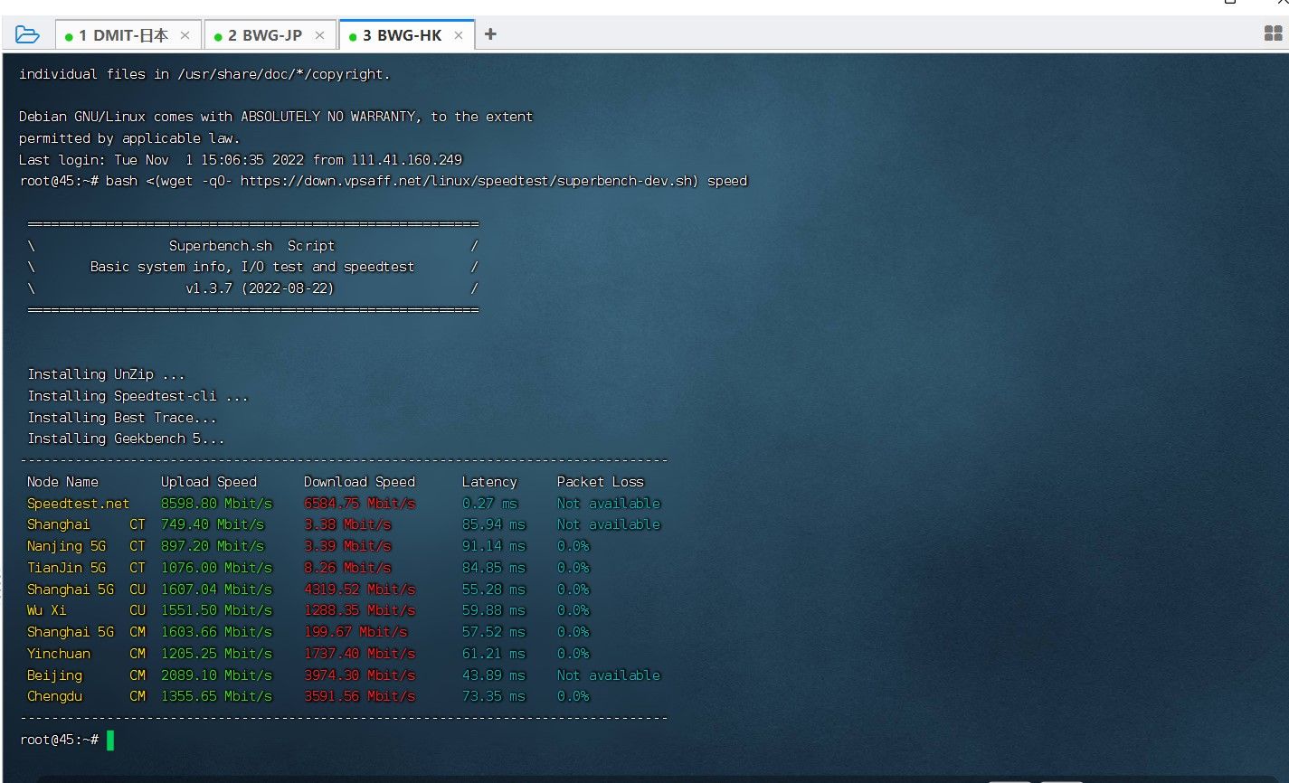
Task: Click the Installing UnZip ... line
Action: pyautogui.click(x=106, y=374)
